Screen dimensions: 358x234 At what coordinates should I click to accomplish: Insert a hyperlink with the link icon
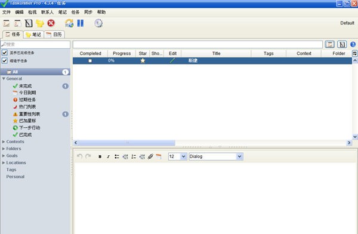point(150,156)
